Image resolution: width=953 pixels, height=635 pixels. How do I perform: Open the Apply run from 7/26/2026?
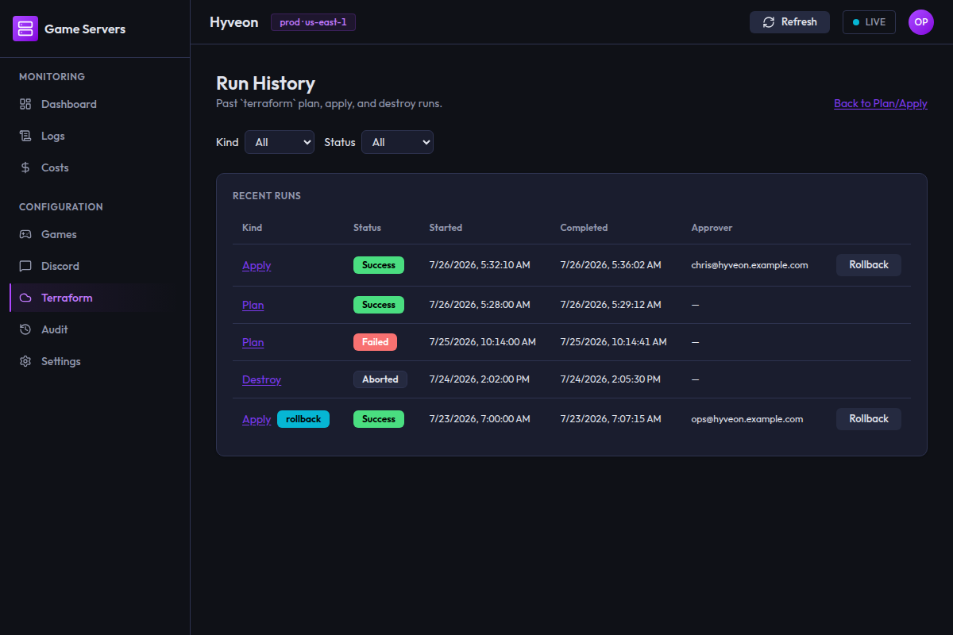(x=257, y=265)
